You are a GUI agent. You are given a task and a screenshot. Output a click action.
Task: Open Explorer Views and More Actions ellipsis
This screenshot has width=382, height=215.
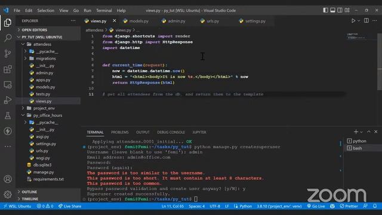click(x=73, y=21)
